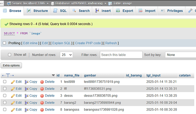Click the Copy icon for row barang2
Viewport: 196px width, 114px height.
click(27, 103)
